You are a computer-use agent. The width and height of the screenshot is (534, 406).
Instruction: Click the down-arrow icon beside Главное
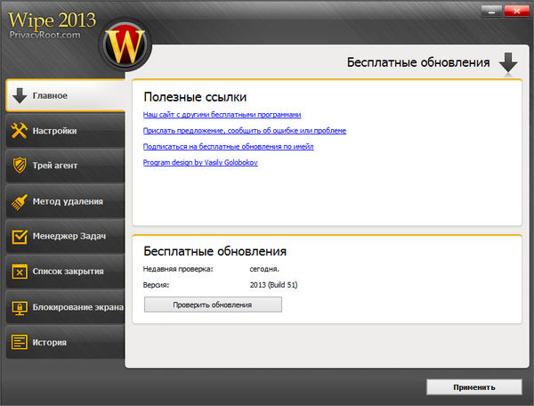(20, 95)
